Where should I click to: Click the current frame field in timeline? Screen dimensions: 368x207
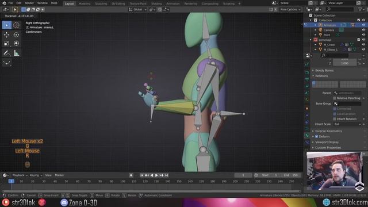click(243, 175)
